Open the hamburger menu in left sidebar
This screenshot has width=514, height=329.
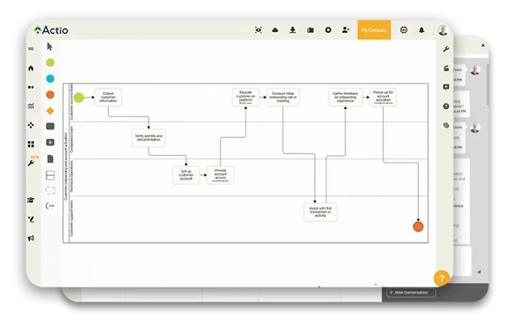coord(31,49)
